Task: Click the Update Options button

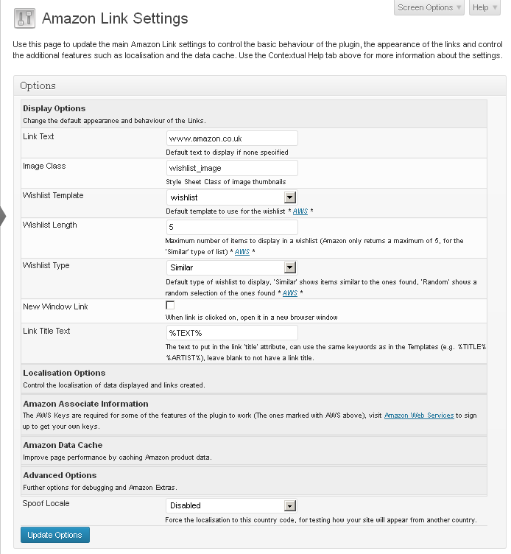Action: coord(55,535)
